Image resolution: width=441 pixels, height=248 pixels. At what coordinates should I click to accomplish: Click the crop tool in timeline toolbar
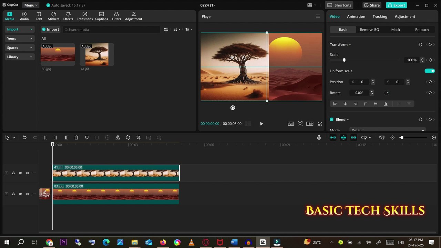click(x=138, y=137)
